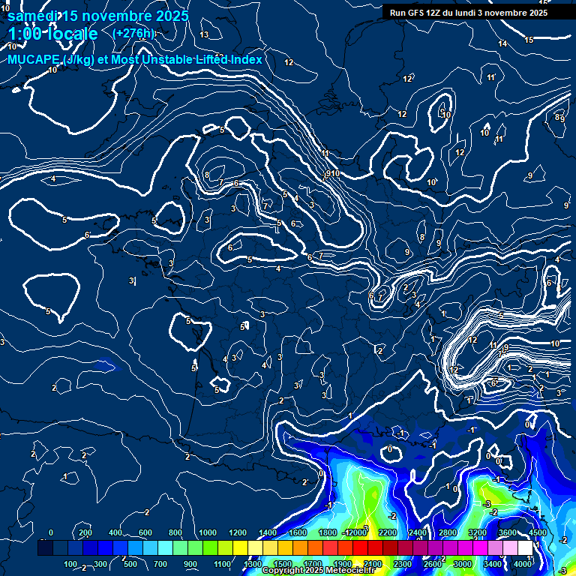Image resolution: width=576 pixels, height=576 pixels.
Task: Click the '4500' legend label
Action: 538,532
